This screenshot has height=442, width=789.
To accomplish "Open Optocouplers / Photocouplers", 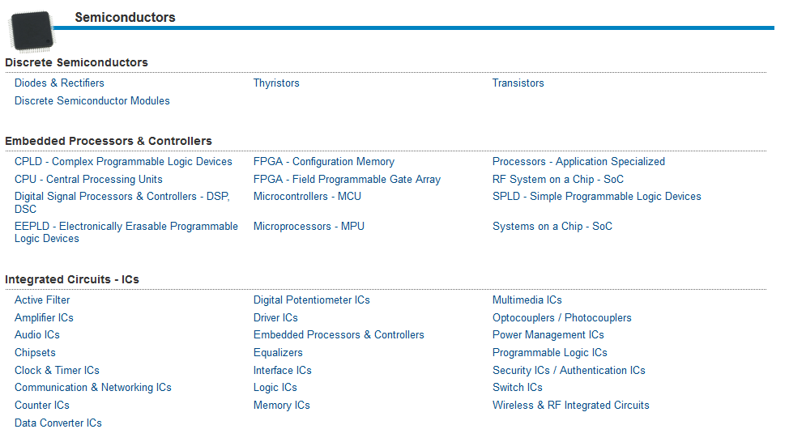I will click(x=561, y=318).
